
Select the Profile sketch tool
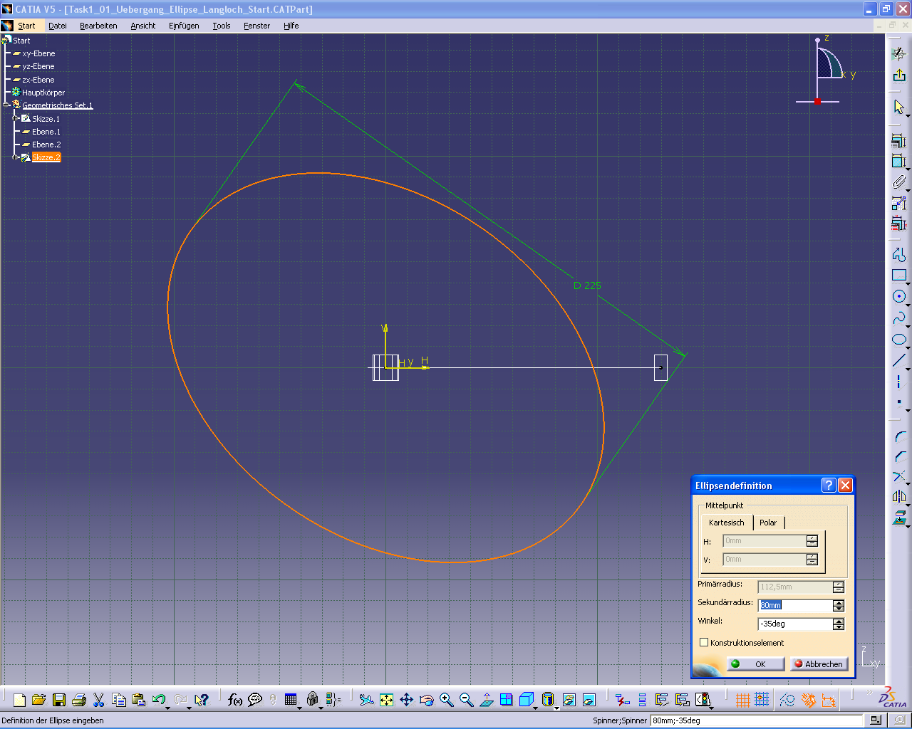(x=899, y=255)
